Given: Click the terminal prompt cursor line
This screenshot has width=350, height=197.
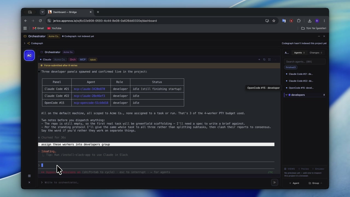Looking at the screenshot, I should [156, 165].
